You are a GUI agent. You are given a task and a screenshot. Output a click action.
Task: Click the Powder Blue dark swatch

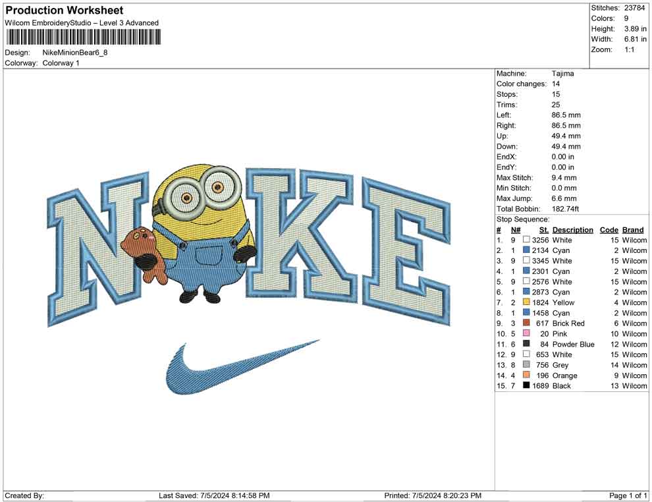[526, 343]
